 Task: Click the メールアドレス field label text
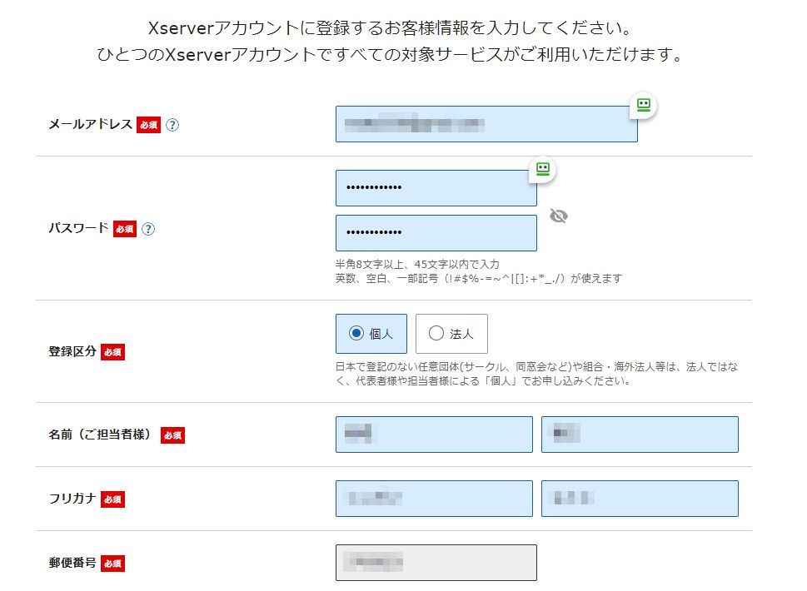click(x=90, y=125)
